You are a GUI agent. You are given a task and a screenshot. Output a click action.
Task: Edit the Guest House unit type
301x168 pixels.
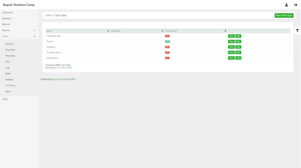coord(238,58)
